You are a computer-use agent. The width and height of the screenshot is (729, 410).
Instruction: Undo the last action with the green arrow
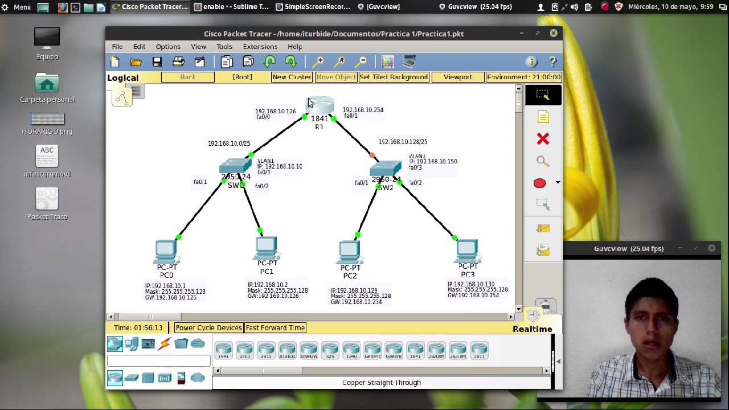(270, 61)
